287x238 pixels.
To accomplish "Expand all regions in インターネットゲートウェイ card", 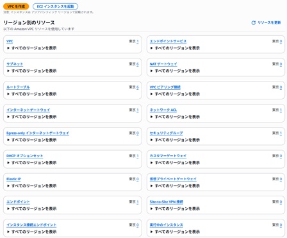I will [x=32, y=117].
